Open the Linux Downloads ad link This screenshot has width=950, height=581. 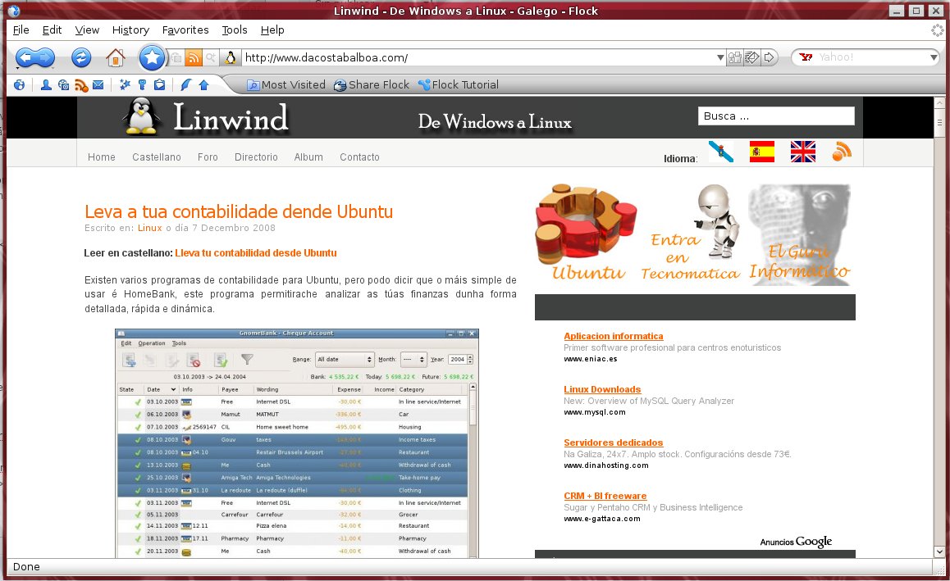point(602,389)
